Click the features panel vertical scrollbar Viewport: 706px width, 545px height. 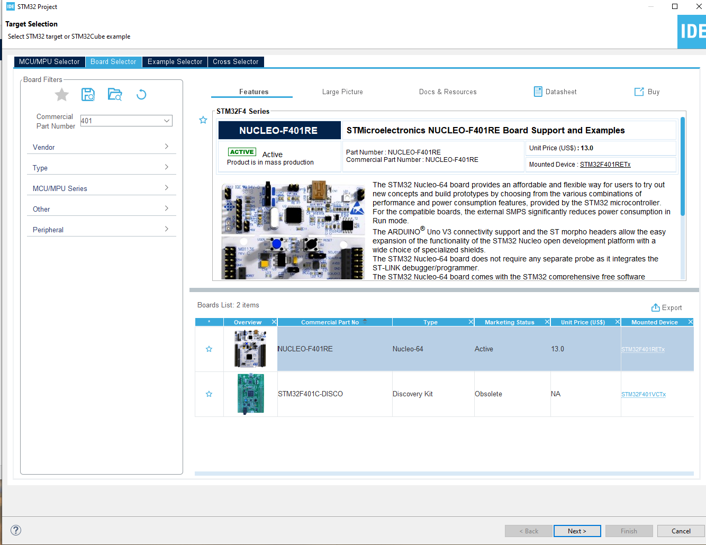(x=683, y=167)
